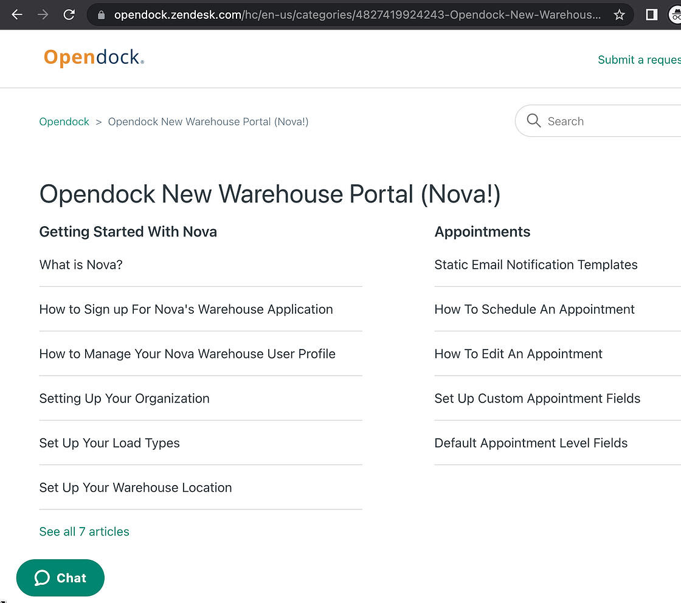Open Getting Started With Nova section
This screenshot has width=681, height=603.
click(x=128, y=232)
